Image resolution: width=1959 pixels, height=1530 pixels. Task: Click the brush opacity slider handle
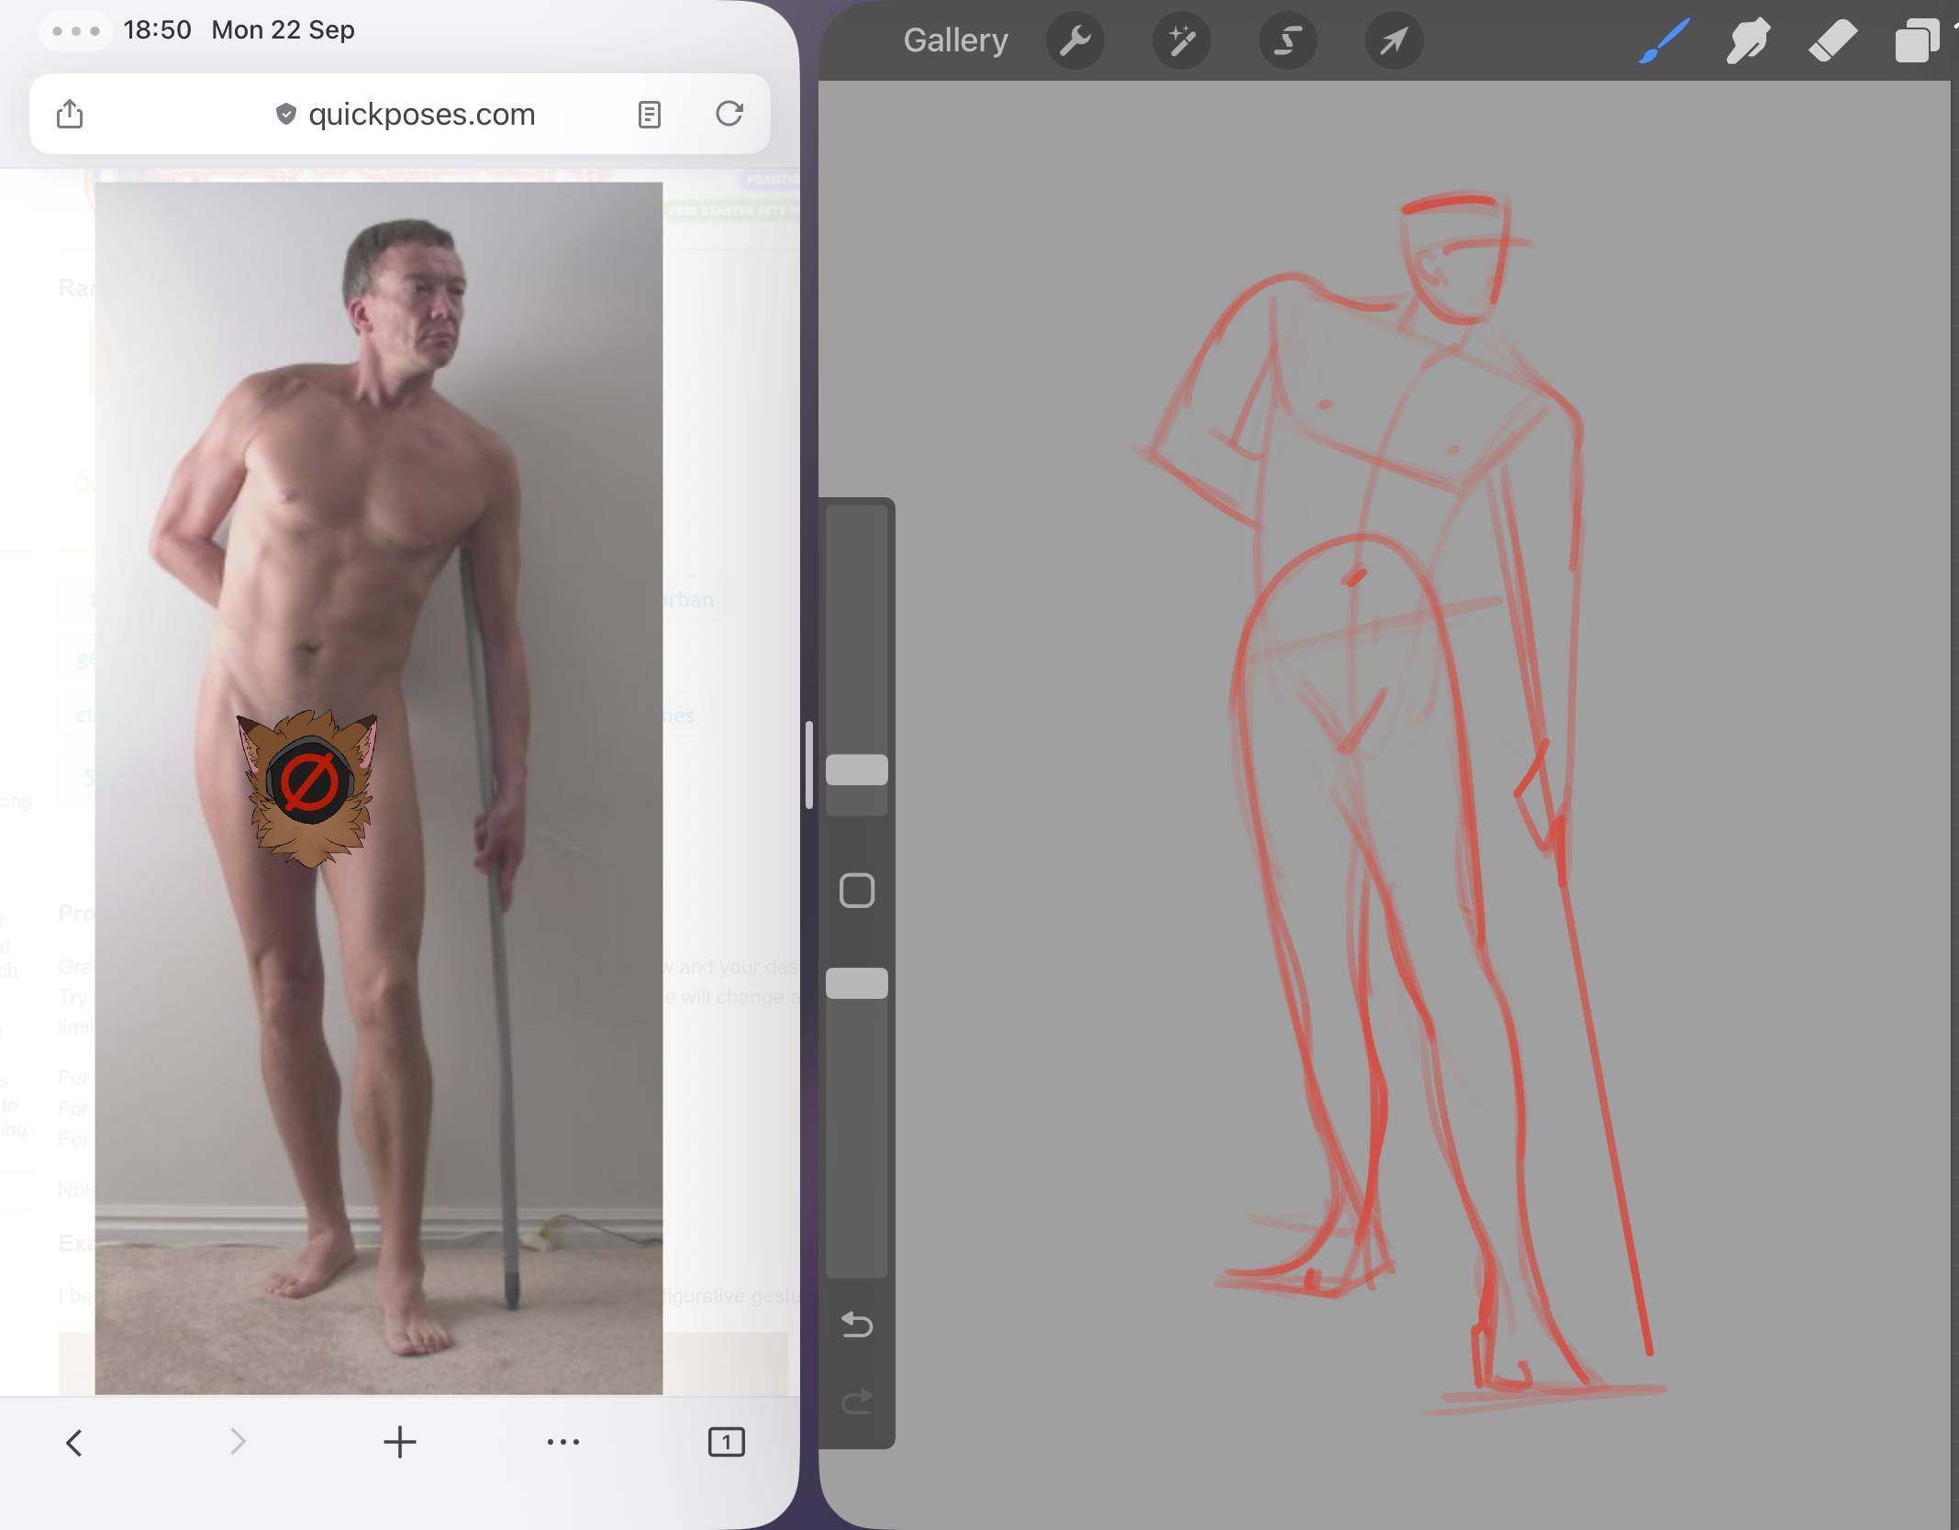(856, 983)
